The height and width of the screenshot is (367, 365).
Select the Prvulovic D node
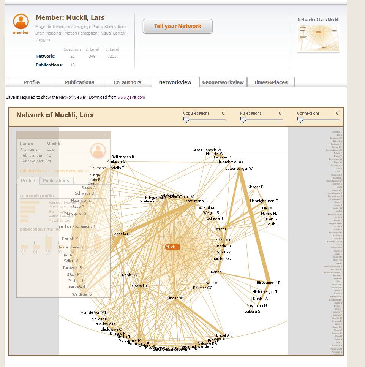pos(104,324)
